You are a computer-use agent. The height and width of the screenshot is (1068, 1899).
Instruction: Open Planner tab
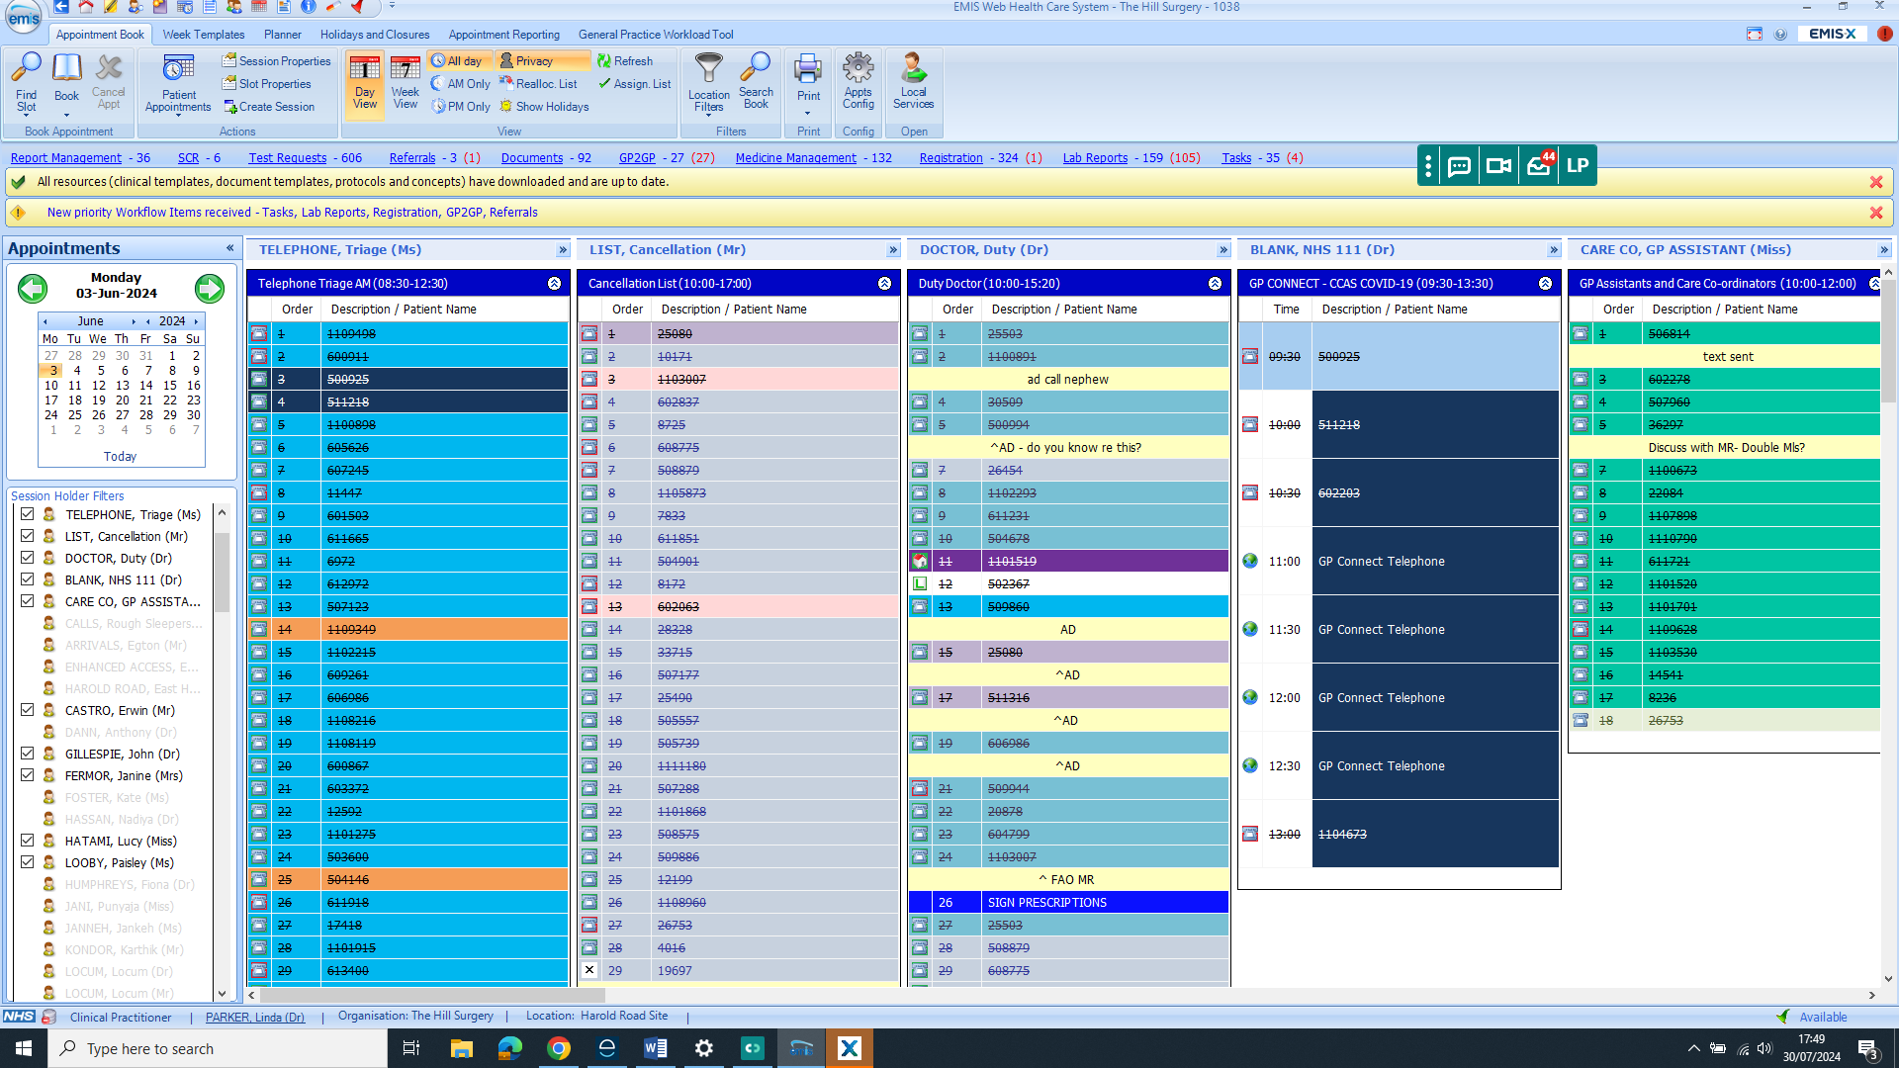(282, 35)
